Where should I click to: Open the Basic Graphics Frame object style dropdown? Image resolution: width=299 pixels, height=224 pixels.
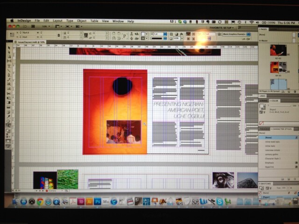tap(236, 34)
